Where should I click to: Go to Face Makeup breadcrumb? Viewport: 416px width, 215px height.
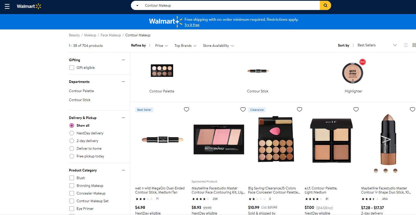111,35
